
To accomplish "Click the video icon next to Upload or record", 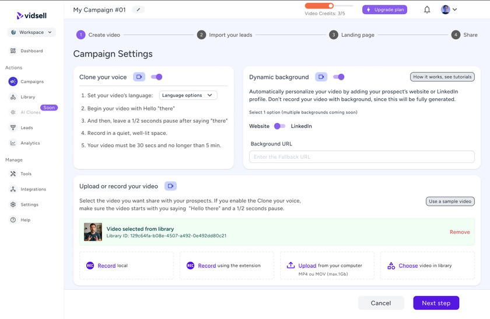I will click(x=170, y=186).
